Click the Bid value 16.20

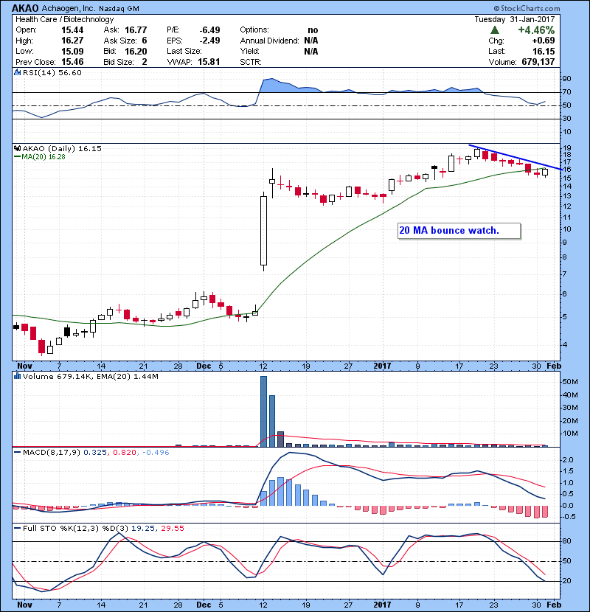point(136,51)
